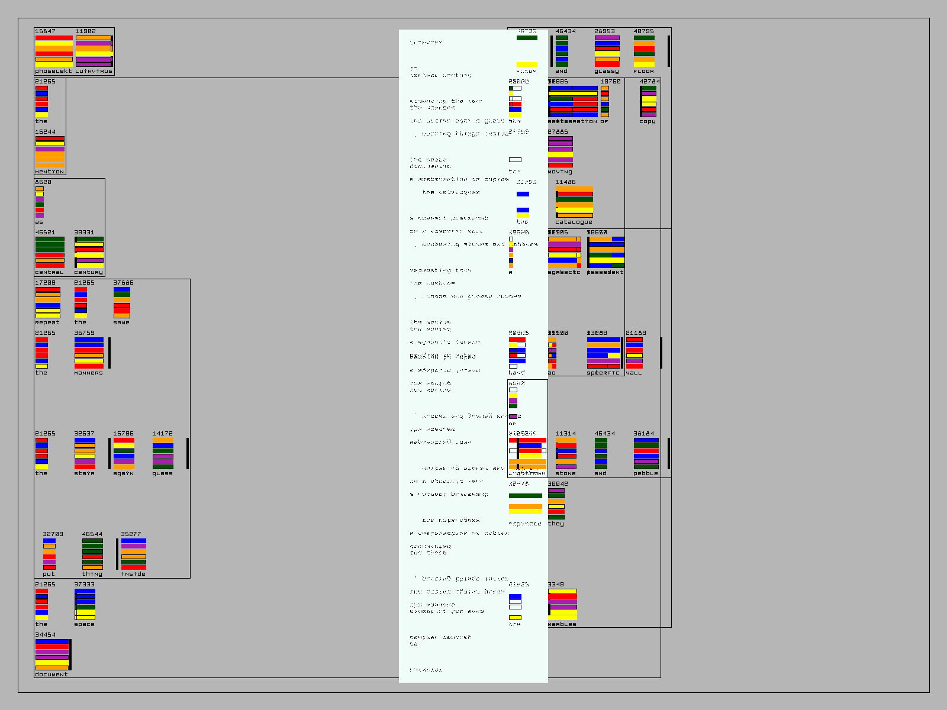
Task: Click the number 37333 above 'space'
Action: [x=85, y=585]
